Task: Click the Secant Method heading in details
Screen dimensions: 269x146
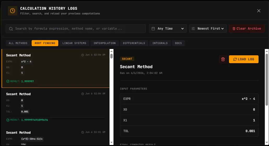Action: click(x=136, y=67)
